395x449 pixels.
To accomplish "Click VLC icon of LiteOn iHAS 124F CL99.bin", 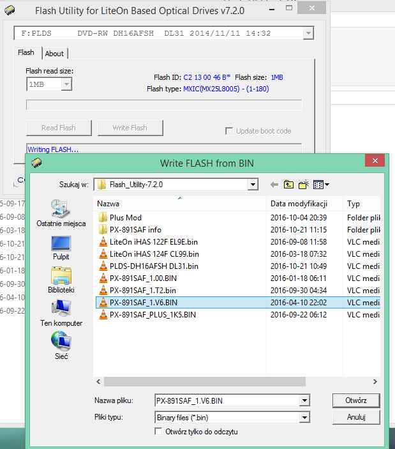I will pyautogui.click(x=103, y=254).
